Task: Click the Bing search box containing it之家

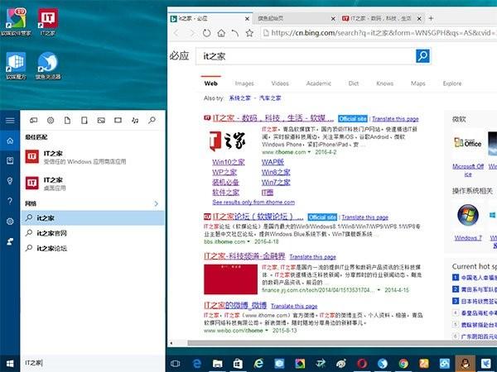Action: (x=306, y=56)
